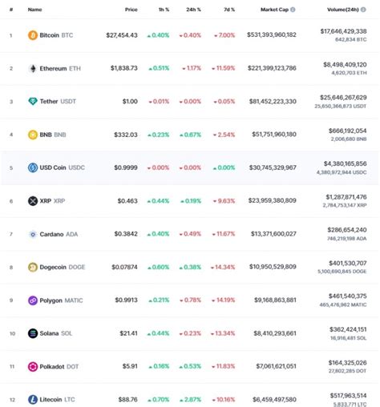Show the Market Cap info tooltip icon

pos(293,10)
